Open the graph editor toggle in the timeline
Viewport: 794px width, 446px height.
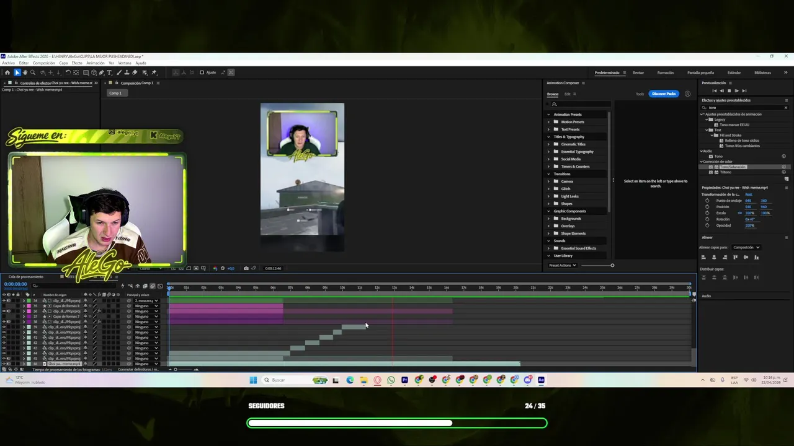tap(160, 286)
